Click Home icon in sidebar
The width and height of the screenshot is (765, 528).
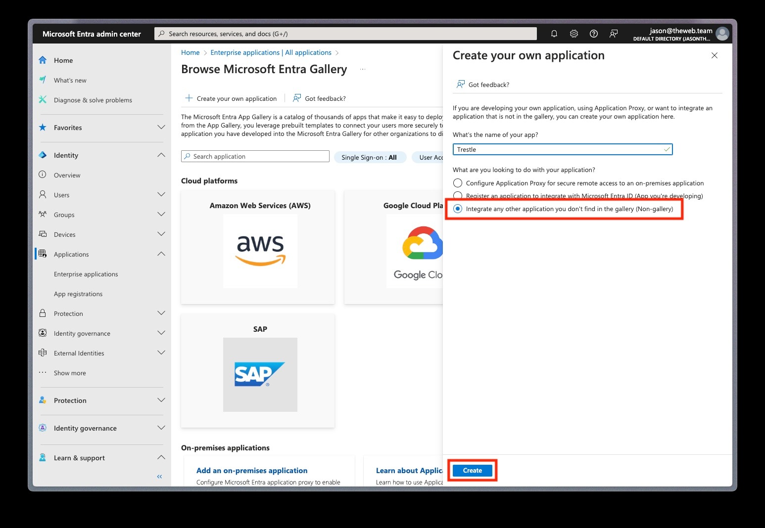tap(43, 60)
